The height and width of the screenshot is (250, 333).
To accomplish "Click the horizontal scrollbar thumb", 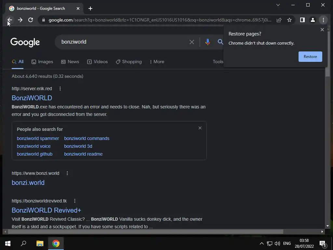I will click(145, 232).
